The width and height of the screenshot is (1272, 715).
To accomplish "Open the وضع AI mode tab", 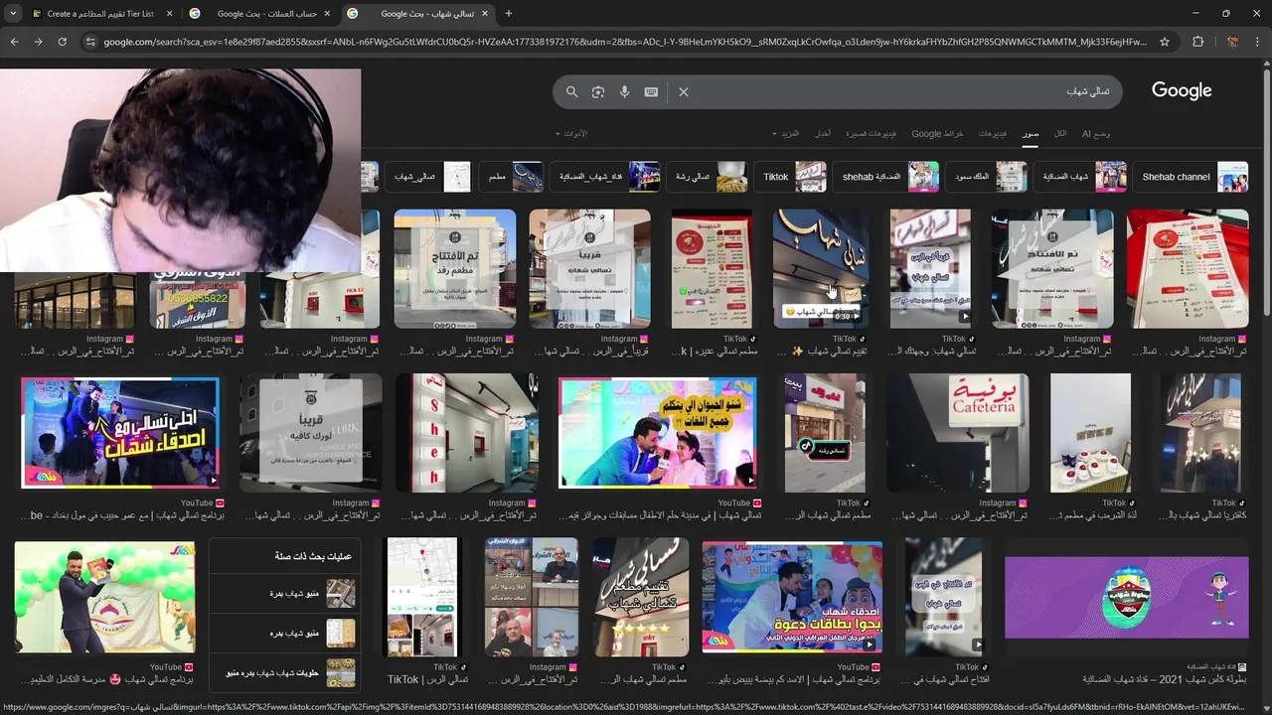I will (1096, 133).
